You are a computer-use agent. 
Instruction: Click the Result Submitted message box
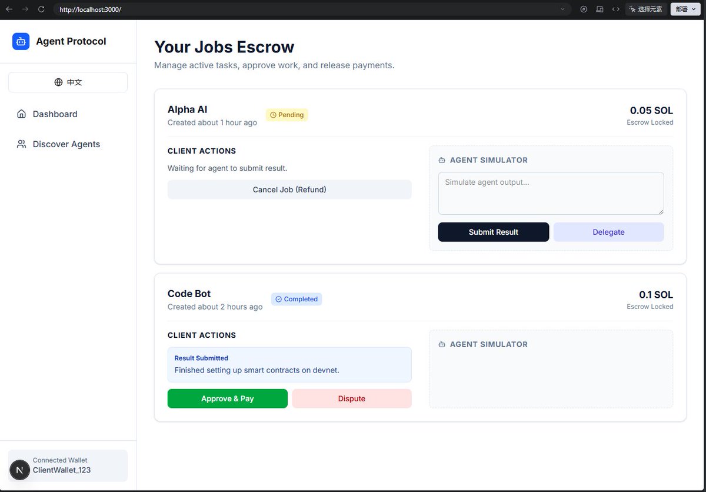(289, 364)
